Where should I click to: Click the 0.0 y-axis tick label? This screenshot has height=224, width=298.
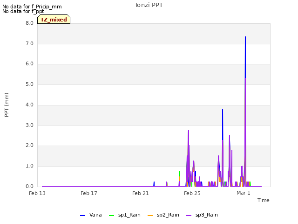tap(29, 186)
